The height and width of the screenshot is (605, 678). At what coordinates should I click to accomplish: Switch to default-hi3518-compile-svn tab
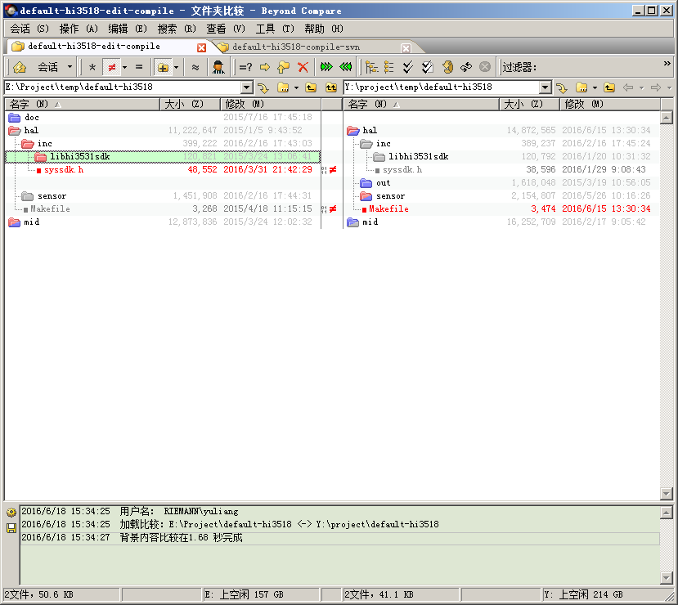click(296, 47)
